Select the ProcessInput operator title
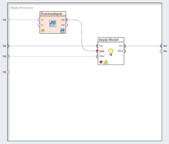 coord(51,14)
